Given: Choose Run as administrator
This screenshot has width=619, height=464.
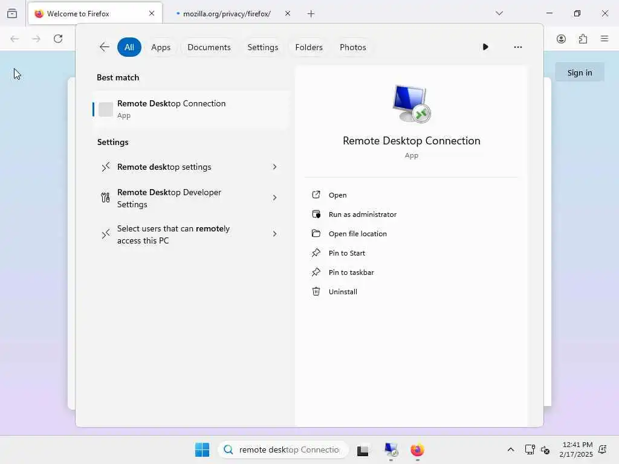Looking at the screenshot, I should click(410, 214).
